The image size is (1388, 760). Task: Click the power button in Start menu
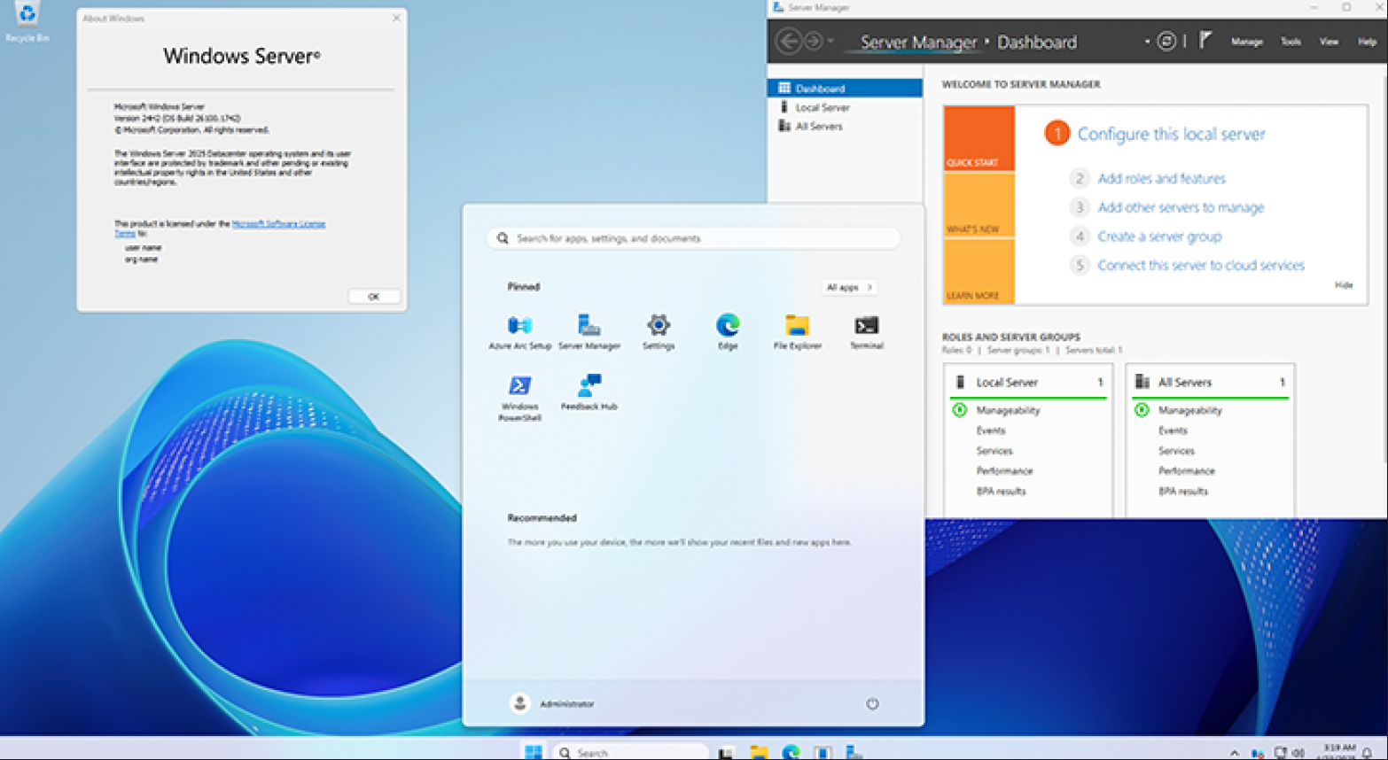click(x=872, y=703)
